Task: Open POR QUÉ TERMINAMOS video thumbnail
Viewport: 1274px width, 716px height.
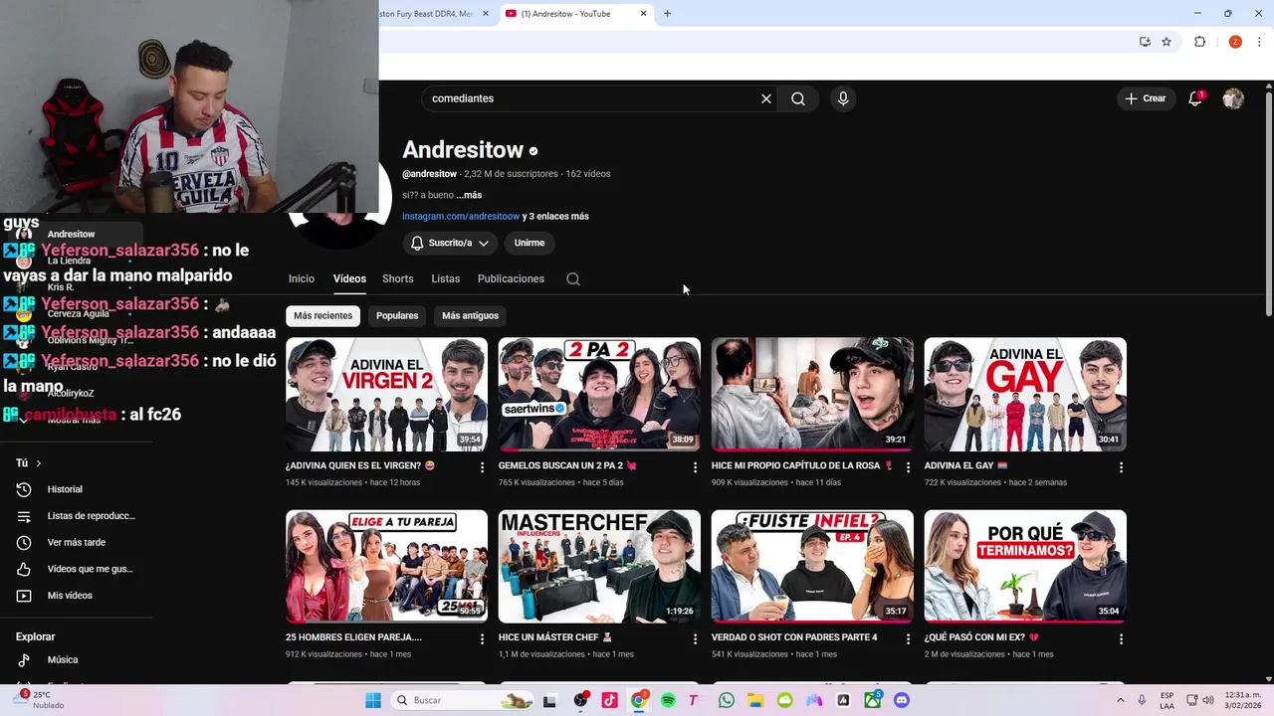Action: [x=1025, y=567]
